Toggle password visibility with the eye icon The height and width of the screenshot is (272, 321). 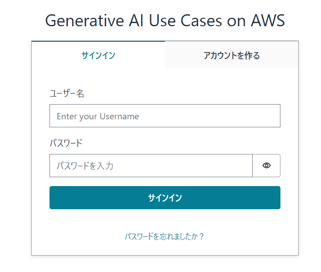click(266, 166)
